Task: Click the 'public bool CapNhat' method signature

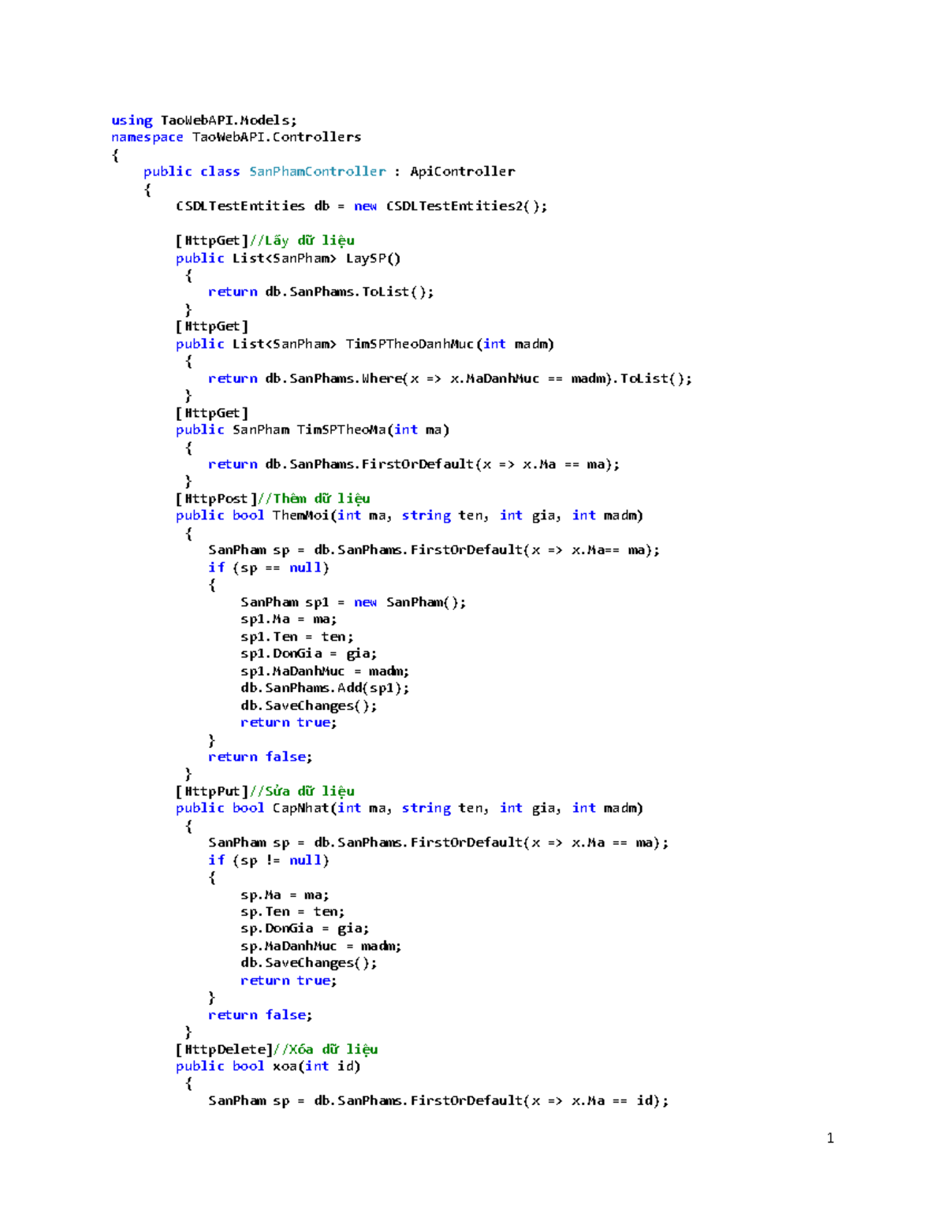Action: point(410,809)
